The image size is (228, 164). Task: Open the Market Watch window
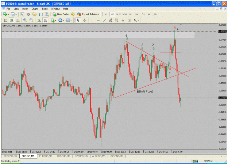[22, 14]
